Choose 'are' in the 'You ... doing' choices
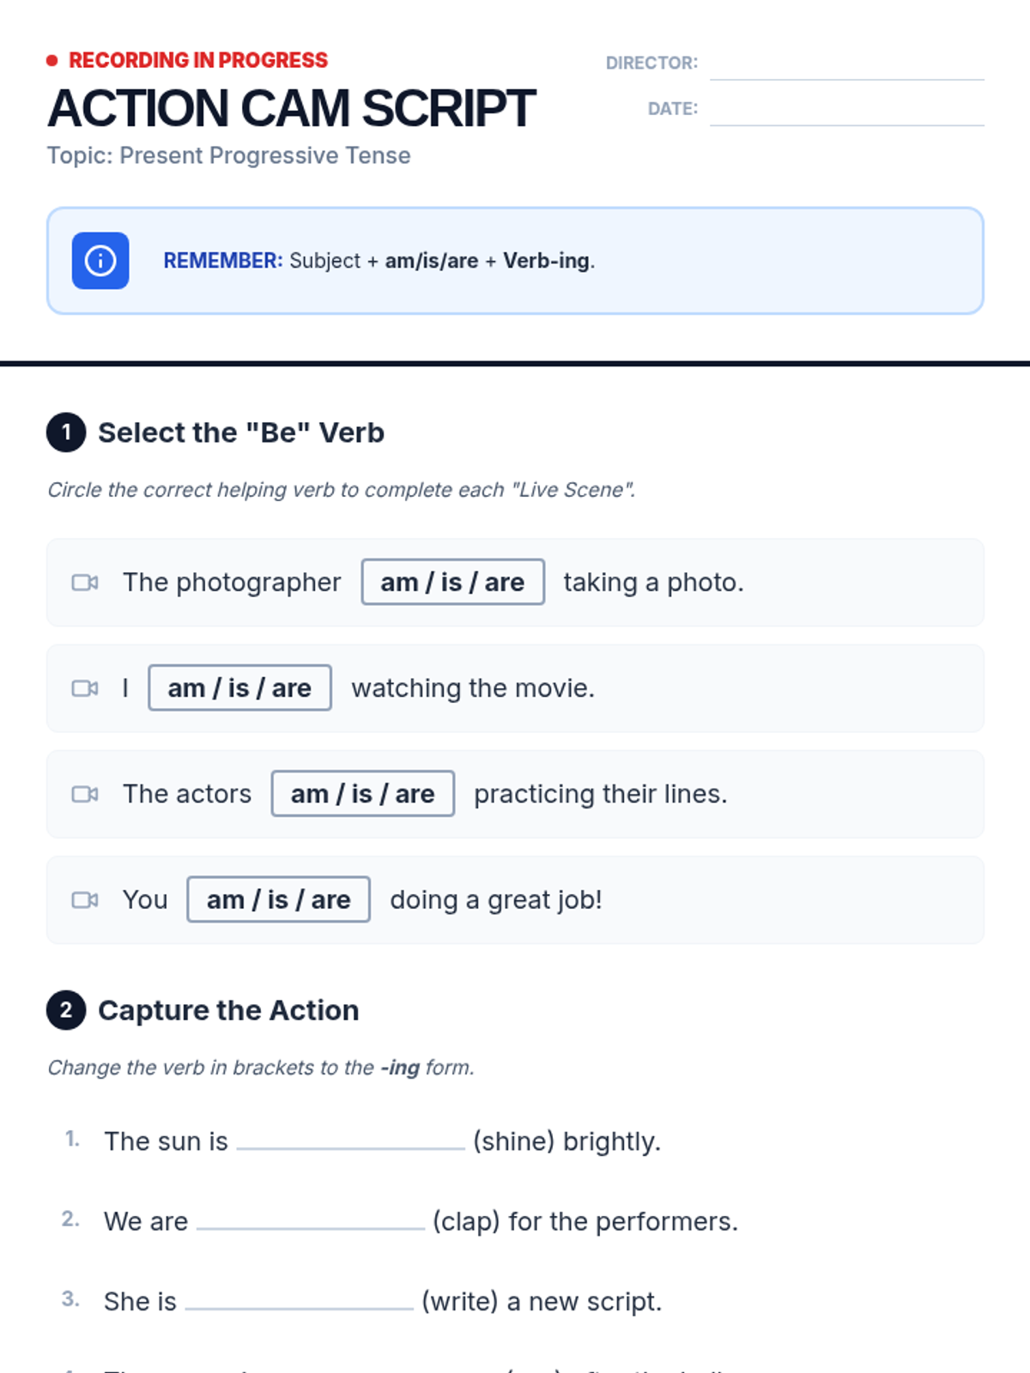This screenshot has height=1373, width=1030. pyautogui.click(x=330, y=899)
